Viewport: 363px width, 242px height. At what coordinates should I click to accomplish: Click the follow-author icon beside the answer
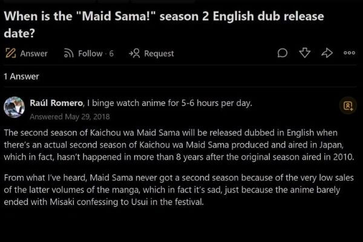[348, 105]
